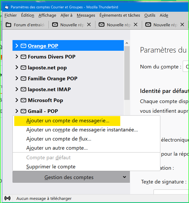Select the Gmail - POP account
The width and height of the screenshot is (189, 203).
pyautogui.click(x=68, y=111)
